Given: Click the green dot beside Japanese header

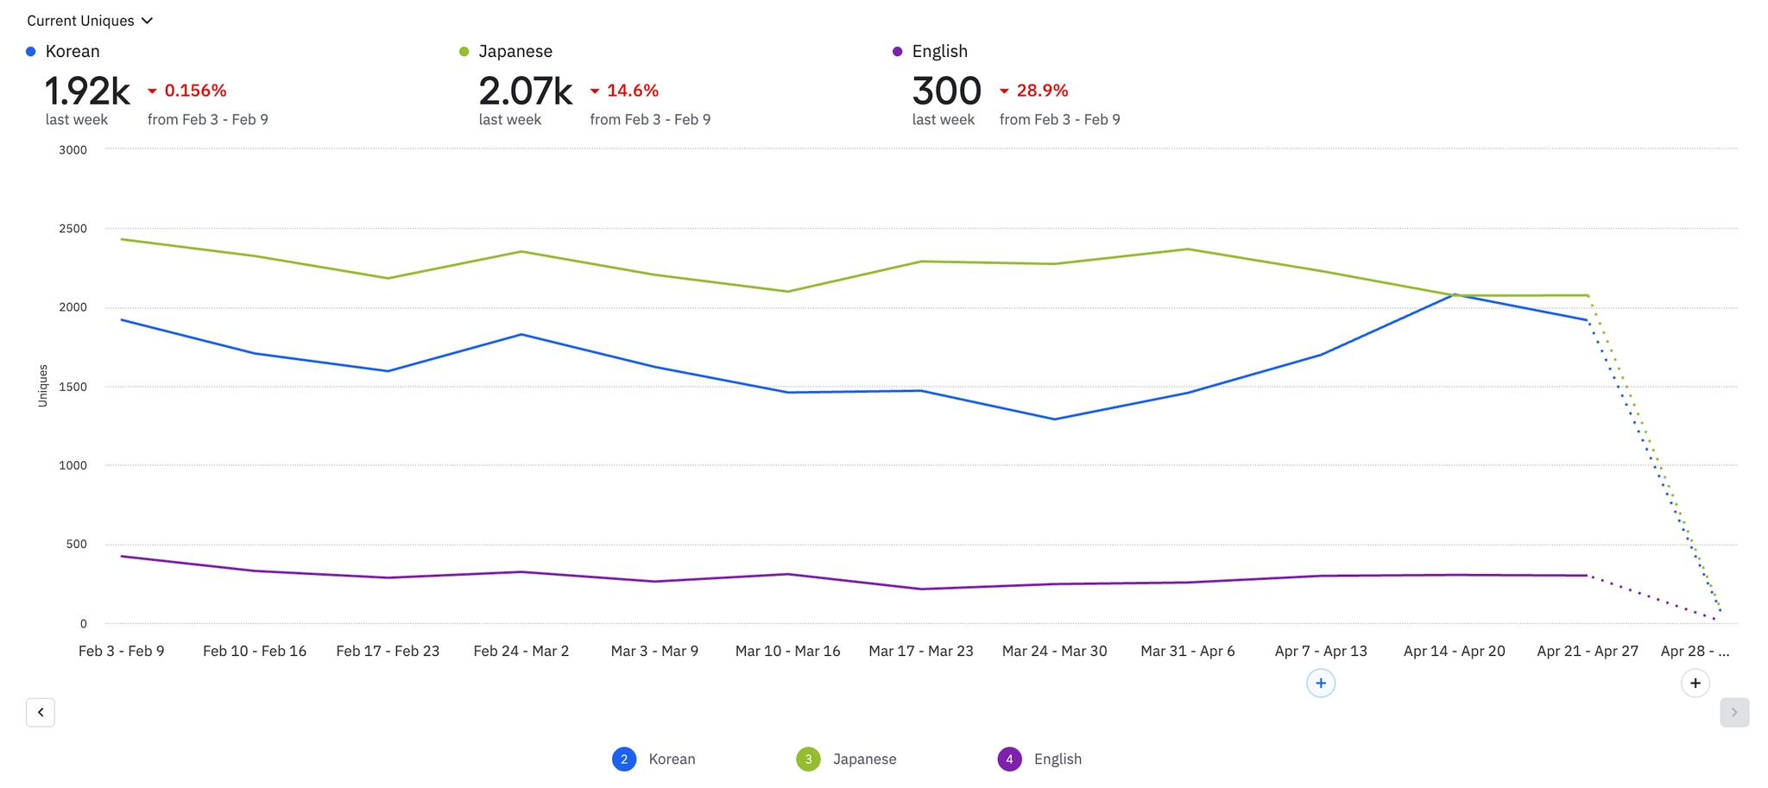Looking at the screenshot, I should click(x=464, y=52).
